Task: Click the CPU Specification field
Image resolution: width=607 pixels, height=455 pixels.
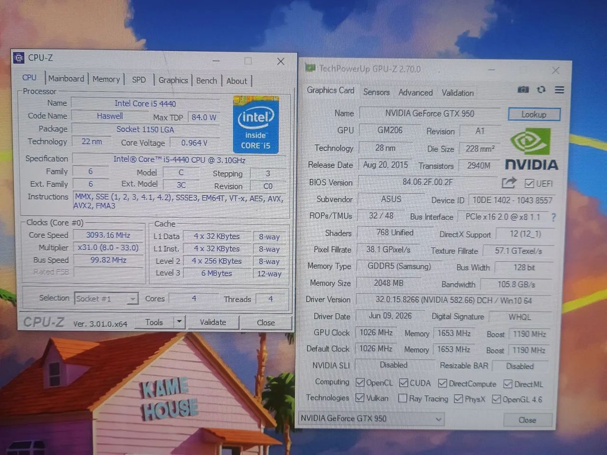Action: coord(179,160)
